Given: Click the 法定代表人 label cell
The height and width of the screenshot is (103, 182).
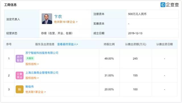Looking at the screenshot, I should tap(22, 19).
